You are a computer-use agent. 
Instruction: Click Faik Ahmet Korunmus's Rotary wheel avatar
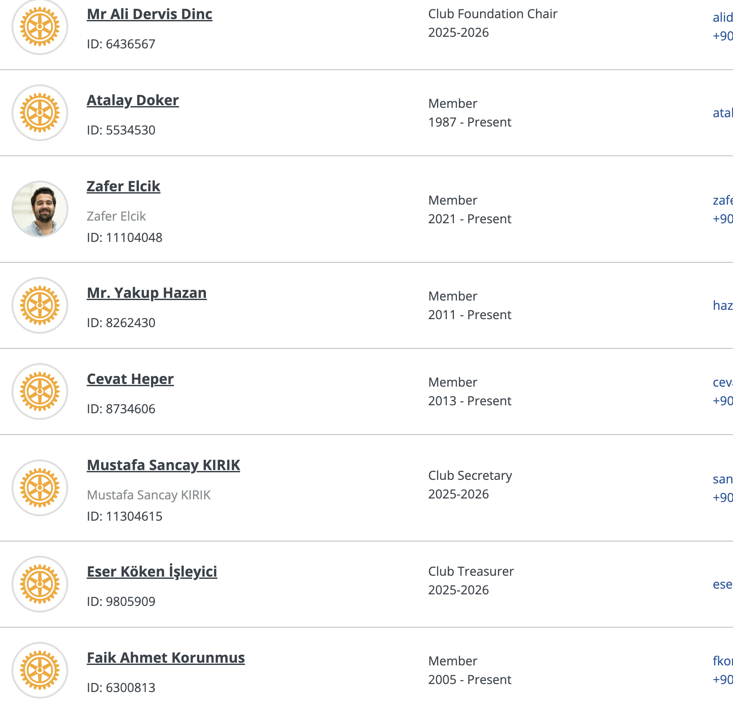point(40,670)
